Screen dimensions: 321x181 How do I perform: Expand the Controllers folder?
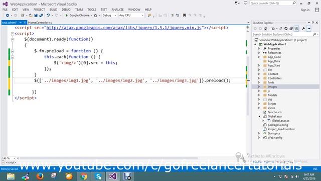coord(259,78)
